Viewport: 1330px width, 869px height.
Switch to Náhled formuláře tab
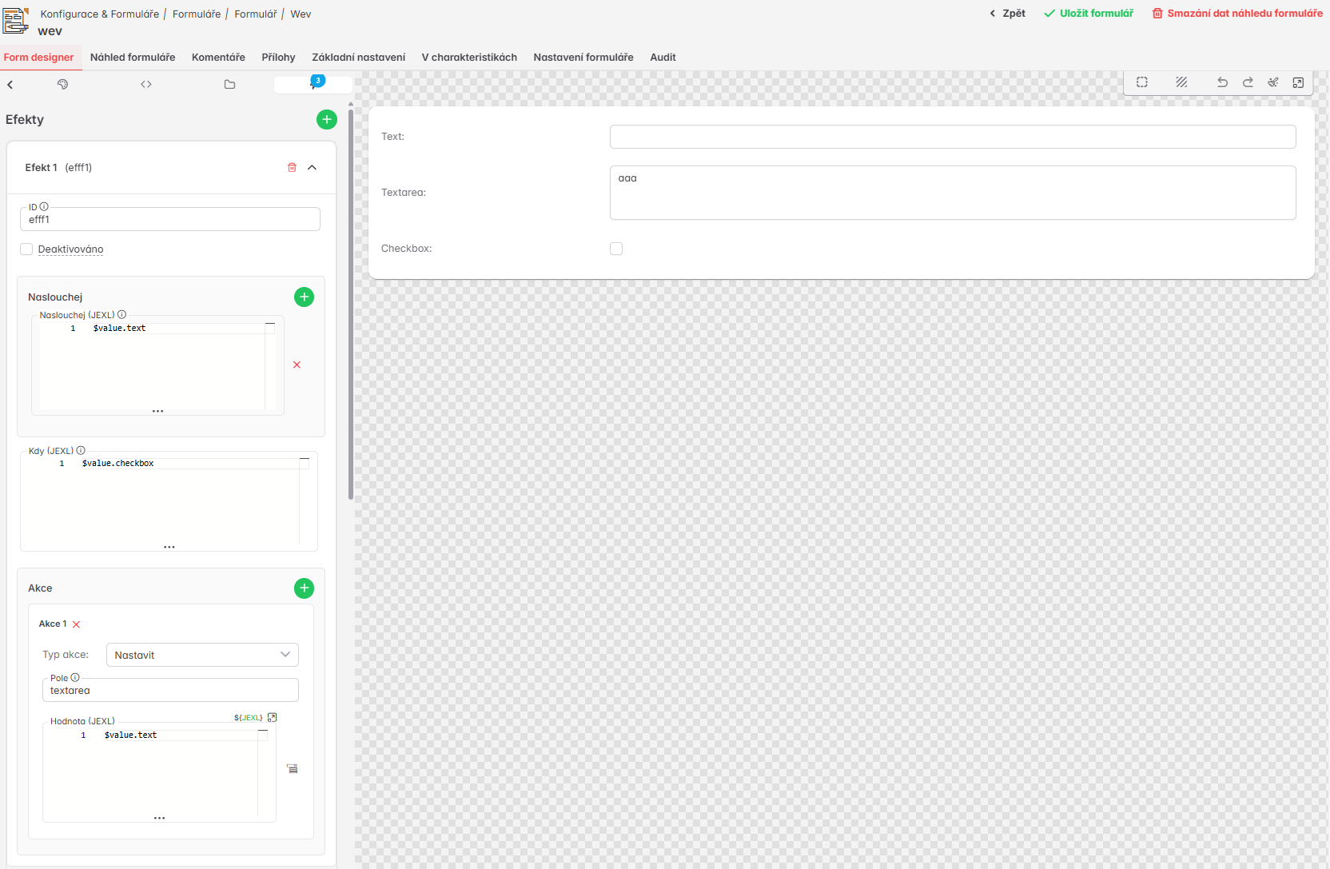[x=133, y=58]
